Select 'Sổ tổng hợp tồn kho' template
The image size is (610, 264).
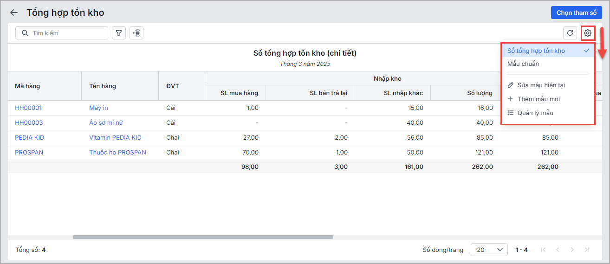pyautogui.click(x=536, y=51)
